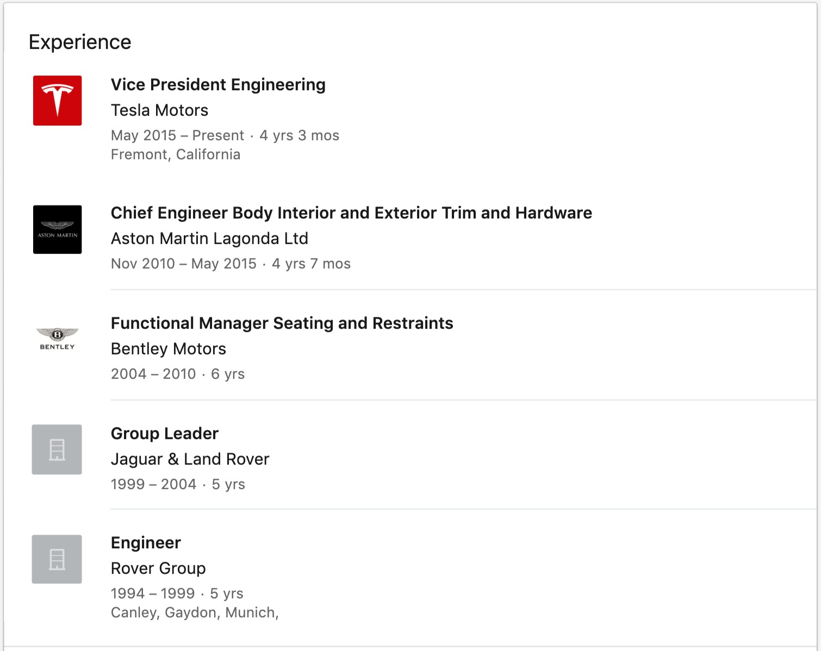Click the Fremont, California location text
The width and height of the screenshot is (821, 651).
pyautogui.click(x=175, y=154)
